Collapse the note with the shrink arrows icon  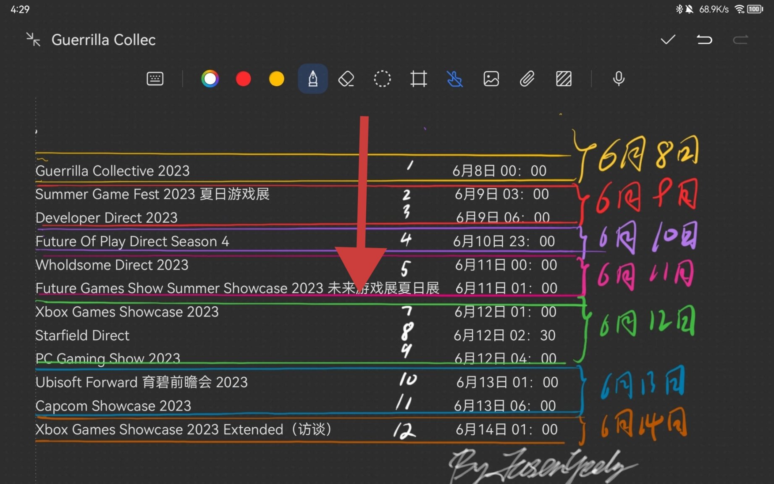tap(33, 39)
